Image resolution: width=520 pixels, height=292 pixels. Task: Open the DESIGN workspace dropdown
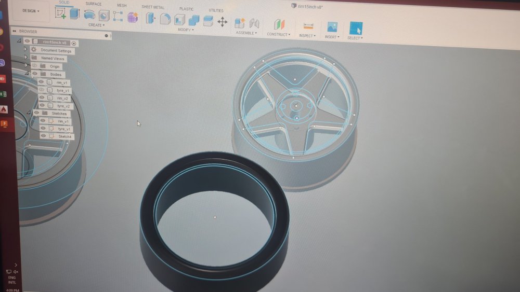point(31,11)
